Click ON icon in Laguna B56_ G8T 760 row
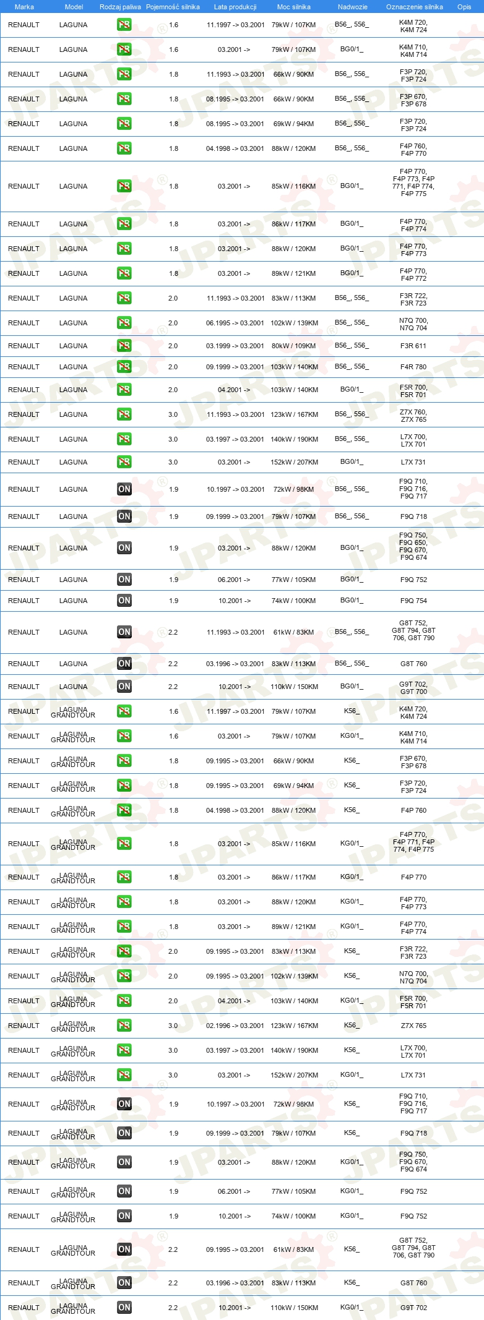The height and width of the screenshot is (1320, 484). pos(124,664)
